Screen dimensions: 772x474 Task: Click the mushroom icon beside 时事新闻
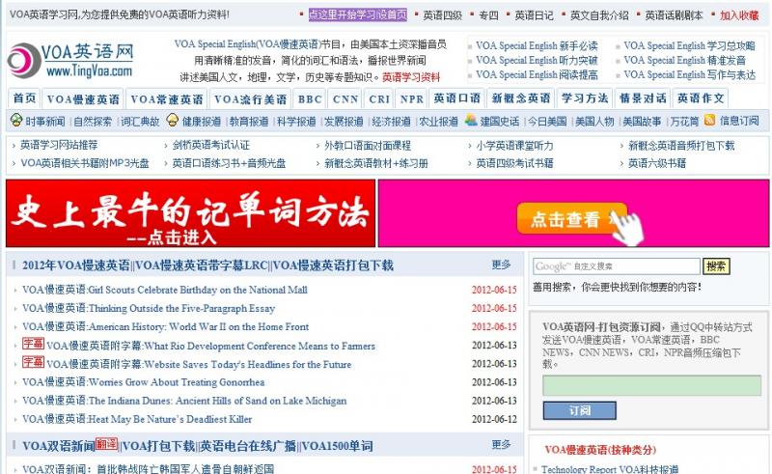pos(16,121)
